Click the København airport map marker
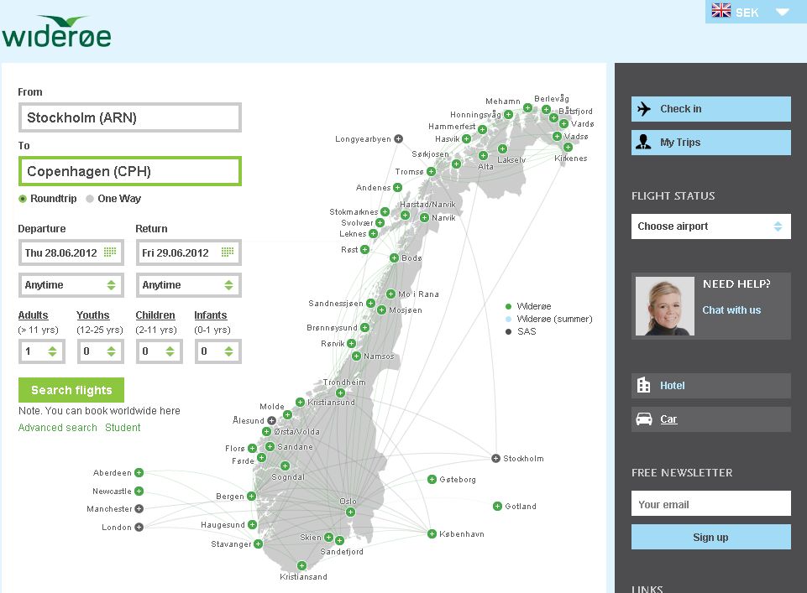Viewport: 807px width, 593px height. click(x=432, y=533)
